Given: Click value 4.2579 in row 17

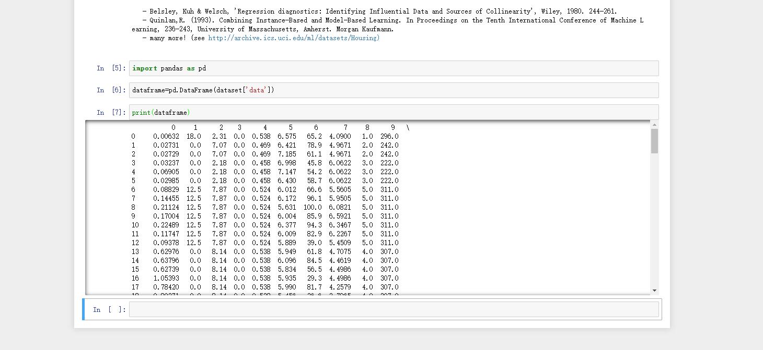Looking at the screenshot, I should 340,287.
